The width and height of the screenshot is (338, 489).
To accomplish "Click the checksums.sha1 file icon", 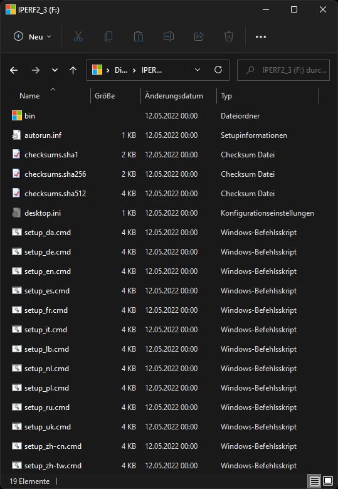I will 16,154.
